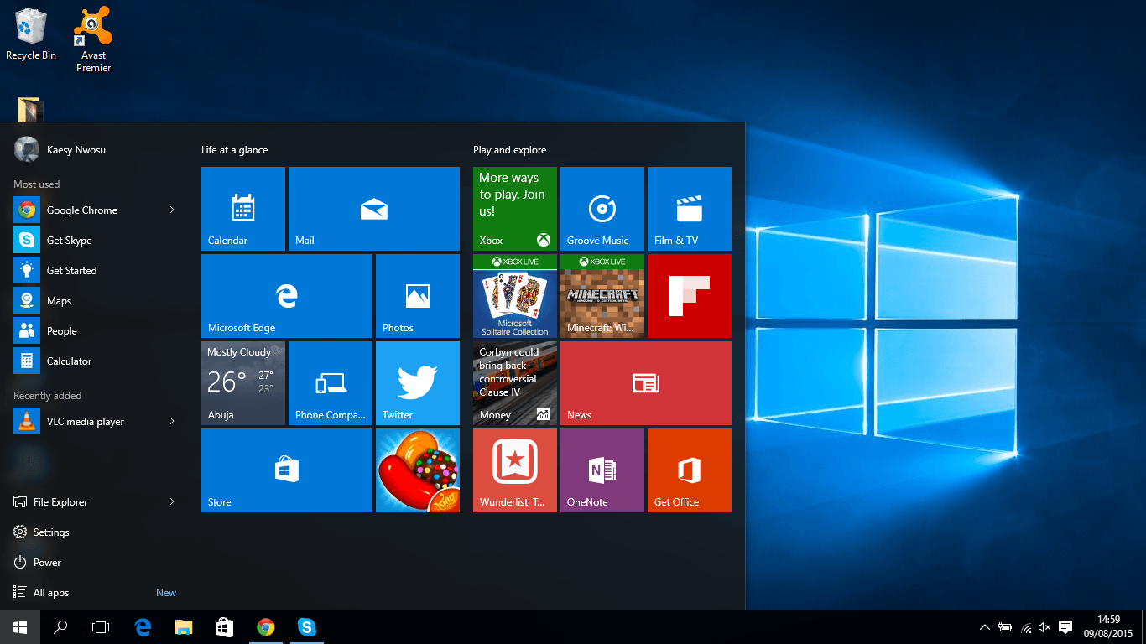The image size is (1146, 644).
Task: Open the Calendar tile
Action: coord(242,209)
